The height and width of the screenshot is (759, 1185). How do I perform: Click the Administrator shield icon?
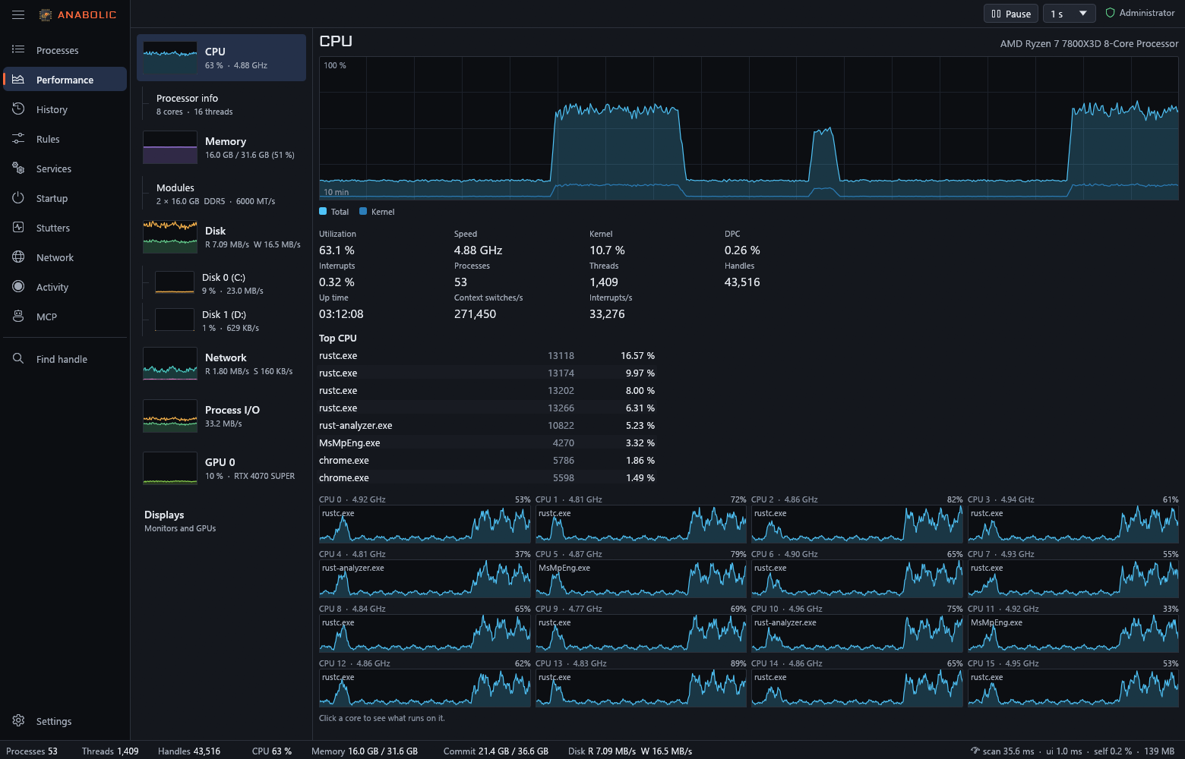(1110, 13)
